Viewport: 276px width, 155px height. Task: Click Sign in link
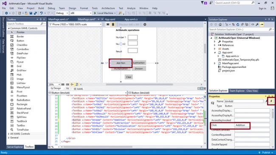pos(262,8)
